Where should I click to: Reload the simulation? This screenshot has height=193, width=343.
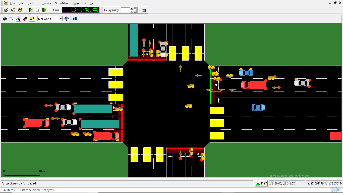(20, 10)
